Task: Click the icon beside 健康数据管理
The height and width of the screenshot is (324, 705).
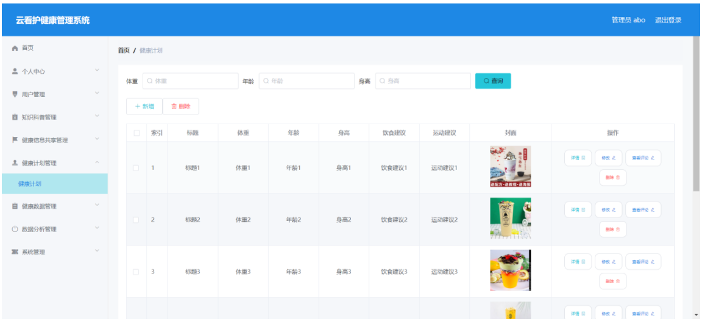Action: coord(15,206)
